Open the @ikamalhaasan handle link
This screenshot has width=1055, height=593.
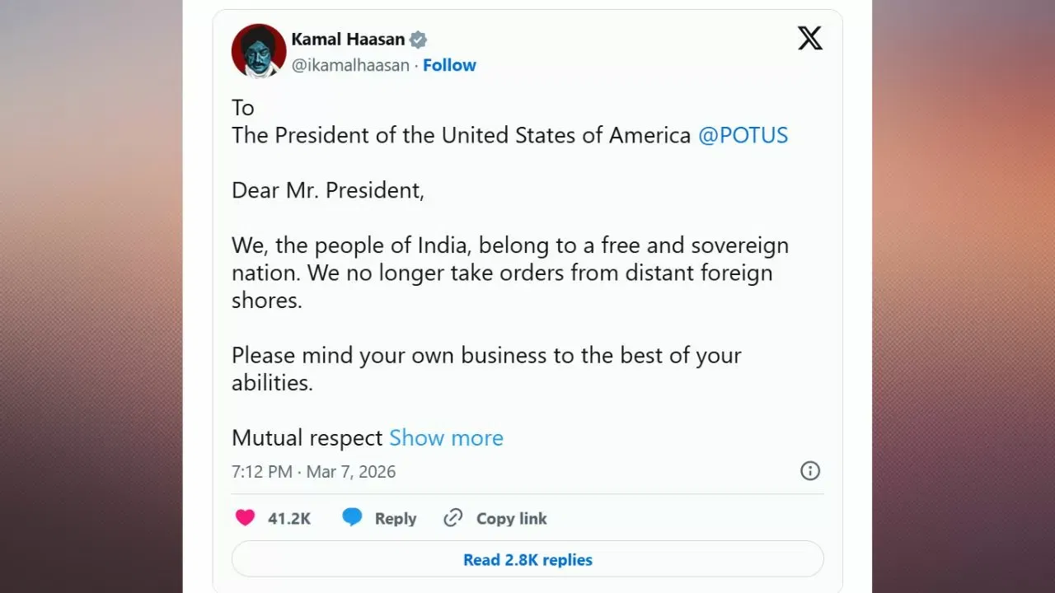pyautogui.click(x=350, y=65)
